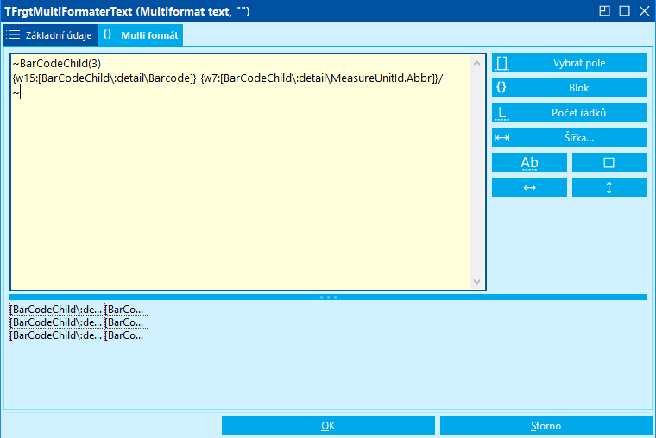The height and width of the screenshot is (438, 656).
Task: Select second preview row BarCodeChild cell
Action: tap(57, 322)
